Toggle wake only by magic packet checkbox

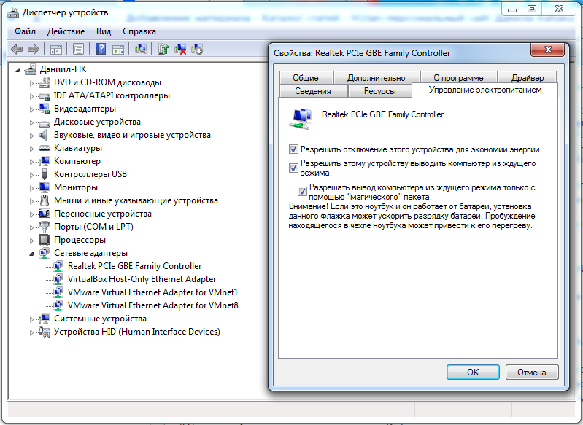303,192
